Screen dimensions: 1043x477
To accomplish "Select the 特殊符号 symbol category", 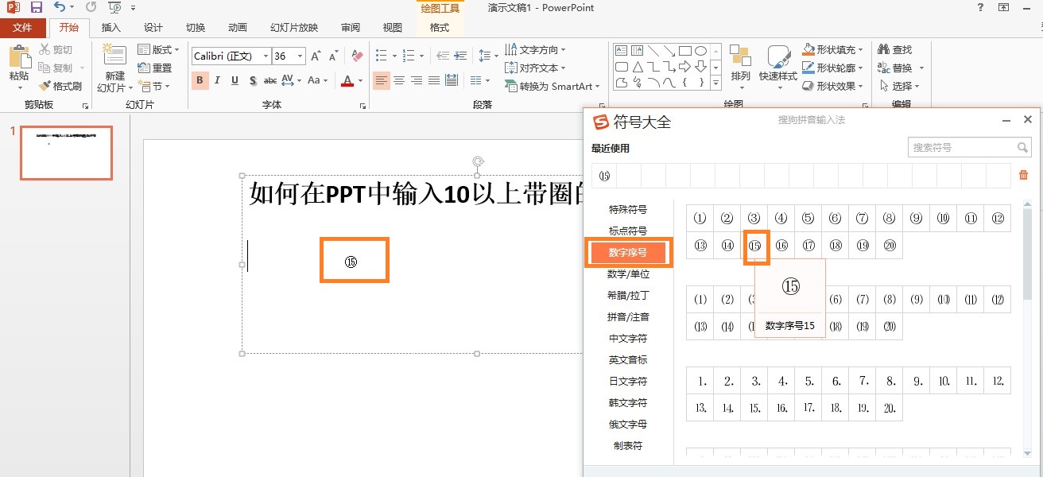I will coord(628,210).
